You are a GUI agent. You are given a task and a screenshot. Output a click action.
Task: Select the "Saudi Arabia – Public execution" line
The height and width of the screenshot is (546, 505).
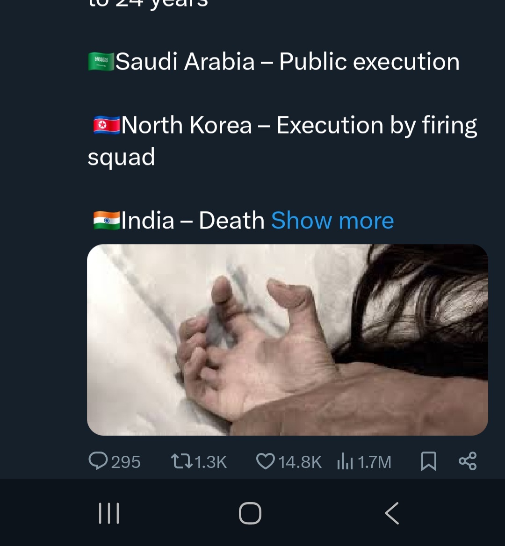(287, 62)
